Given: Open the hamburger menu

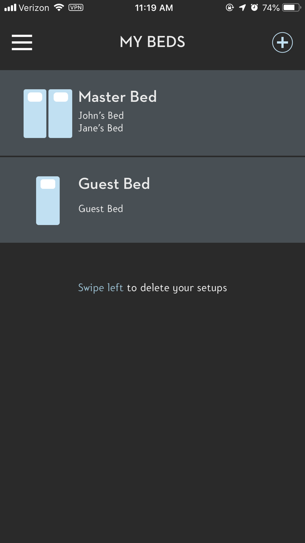Looking at the screenshot, I should pos(22,42).
